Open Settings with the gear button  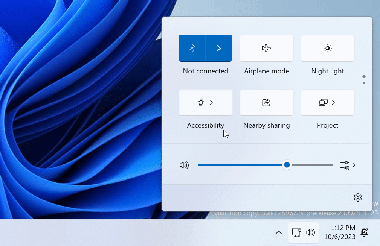pos(357,197)
